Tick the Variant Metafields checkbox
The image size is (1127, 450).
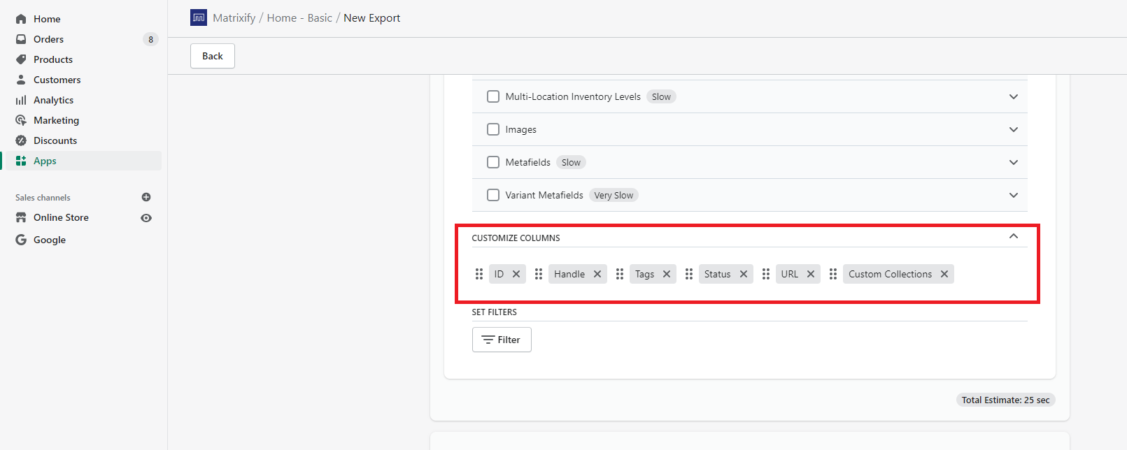pyautogui.click(x=493, y=195)
